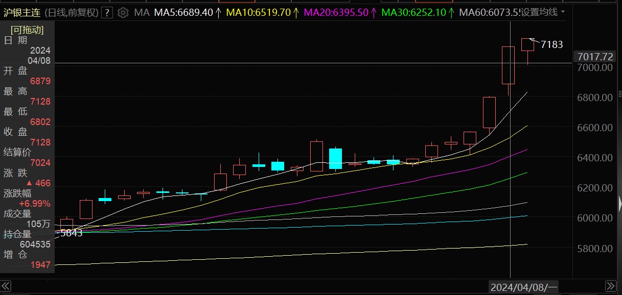Viewport: 622px width, 295px height.
Task: Click the 5843 low price label
Action: (71, 233)
